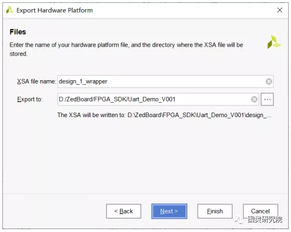Click the Finish button
291x232 pixels.
(215, 211)
